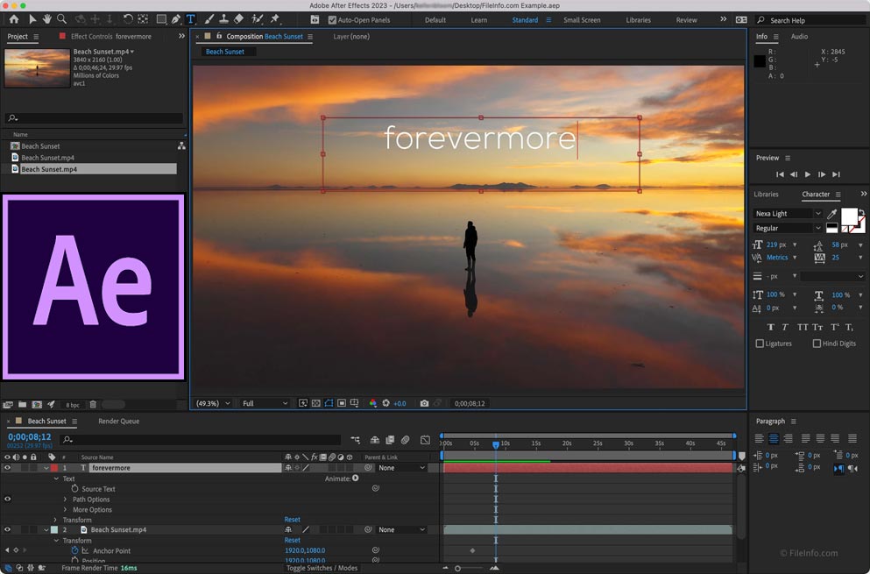Click Toggle Switches / Modes button
Screen dimensions: 870x574
[322, 568]
